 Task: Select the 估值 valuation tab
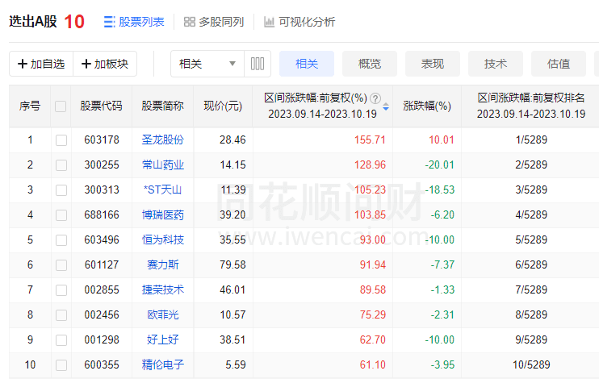(x=559, y=64)
